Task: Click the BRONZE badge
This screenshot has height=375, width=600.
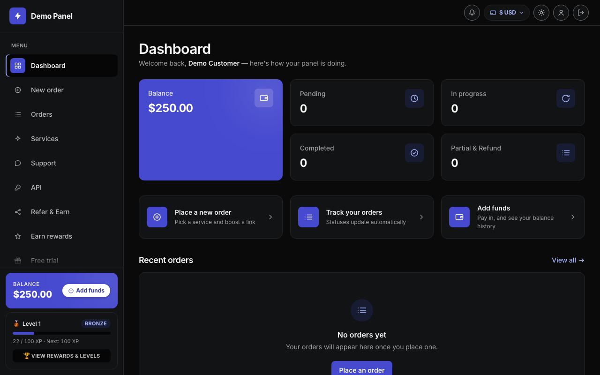Action: pos(96,323)
